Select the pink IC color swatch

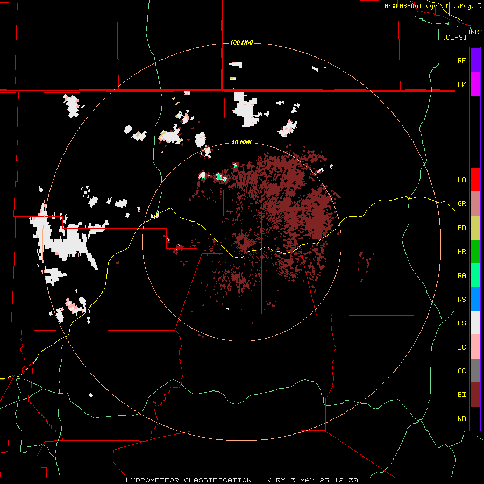475,347
